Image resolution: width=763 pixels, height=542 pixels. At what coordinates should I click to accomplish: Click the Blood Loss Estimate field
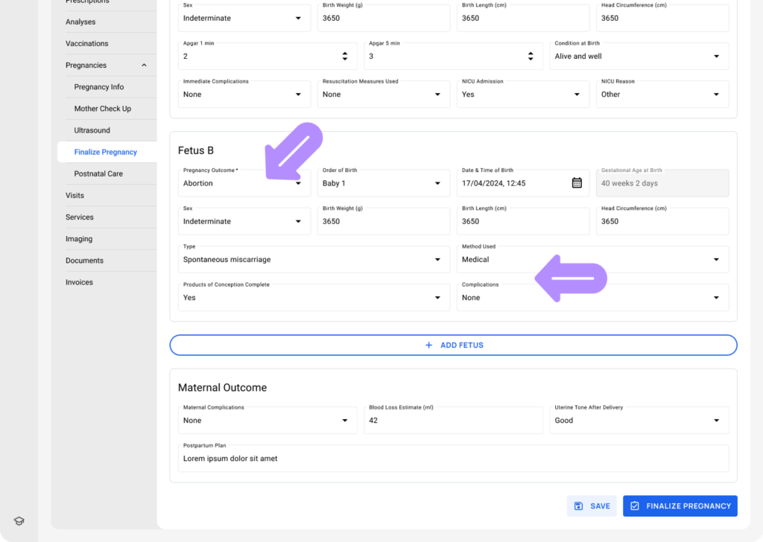pos(453,421)
